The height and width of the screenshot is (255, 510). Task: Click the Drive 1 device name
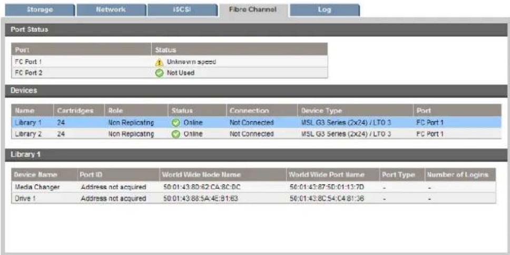[x=25, y=198]
